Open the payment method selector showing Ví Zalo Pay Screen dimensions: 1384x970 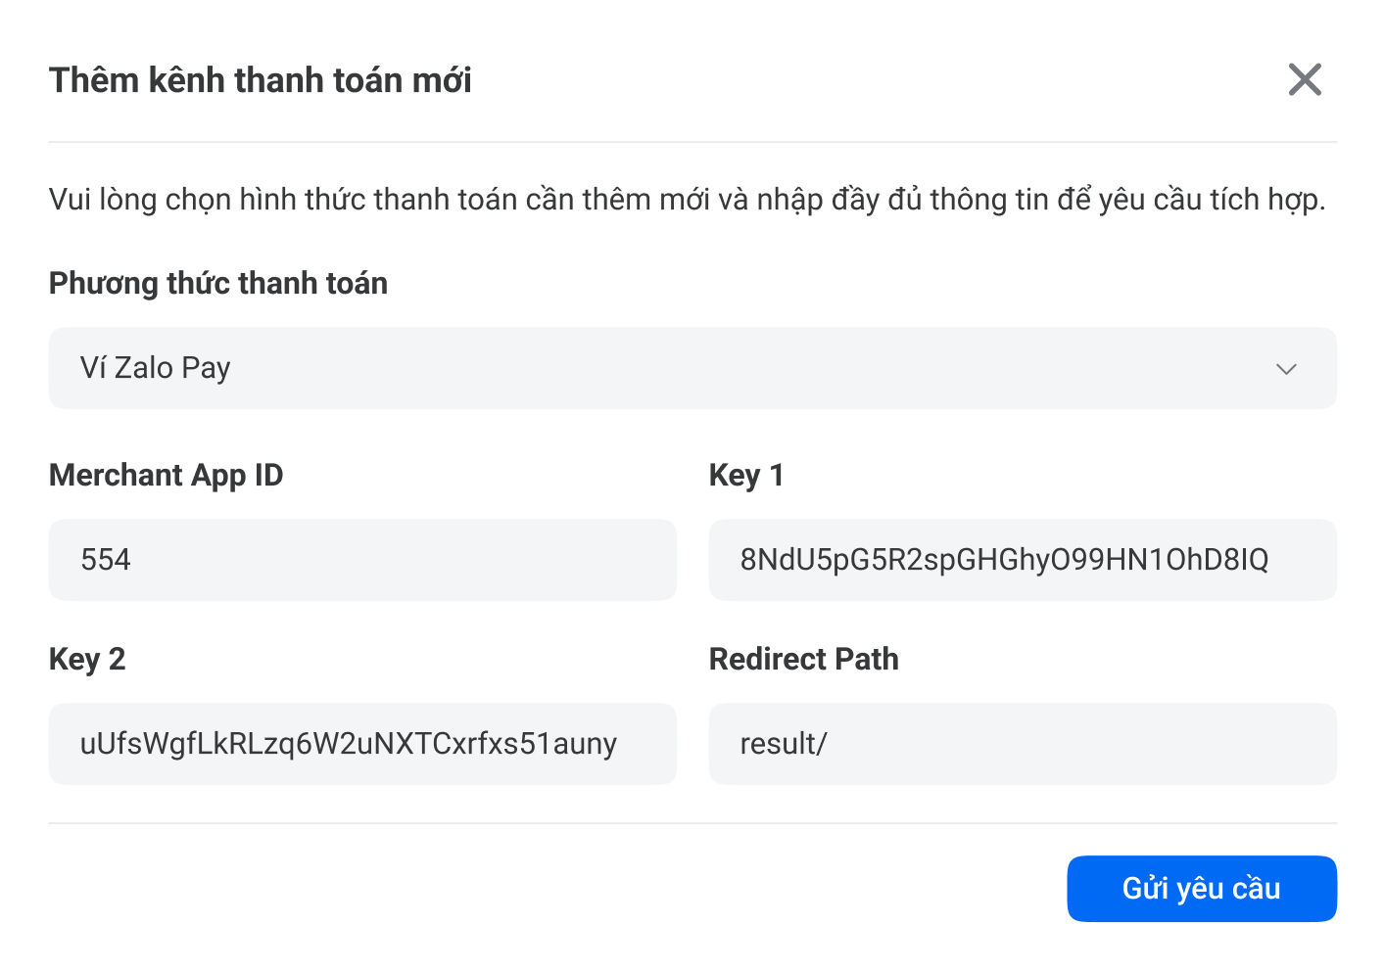point(692,368)
